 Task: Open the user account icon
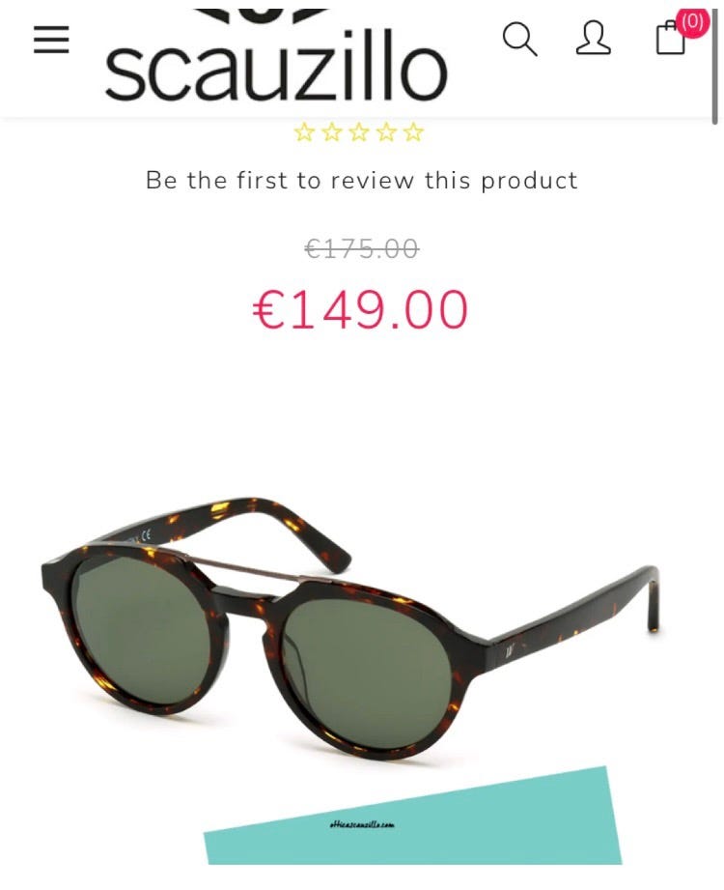coord(593,38)
